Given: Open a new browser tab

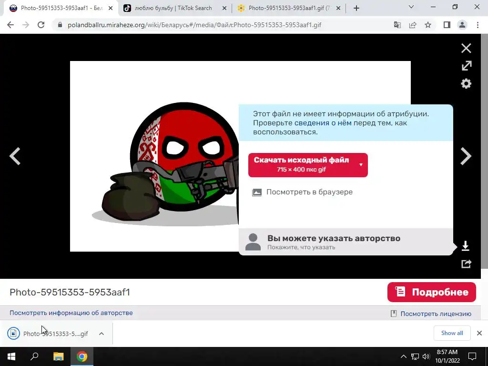Looking at the screenshot, I should tap(356, 9).
